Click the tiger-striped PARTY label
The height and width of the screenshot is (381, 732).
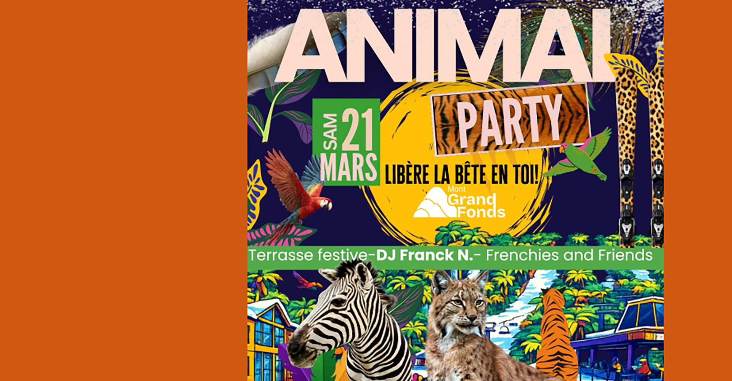[511, 120]
